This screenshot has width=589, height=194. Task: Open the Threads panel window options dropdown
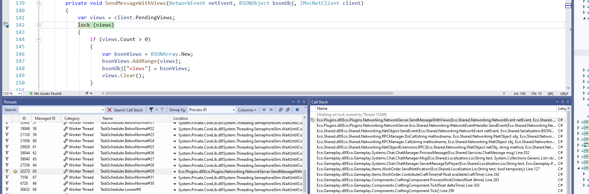tap(293, 102)
